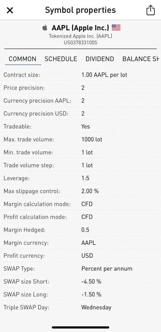Tap the Apple logo icon
This screenshot has width=161, height=332.
[x=45, y=28]
